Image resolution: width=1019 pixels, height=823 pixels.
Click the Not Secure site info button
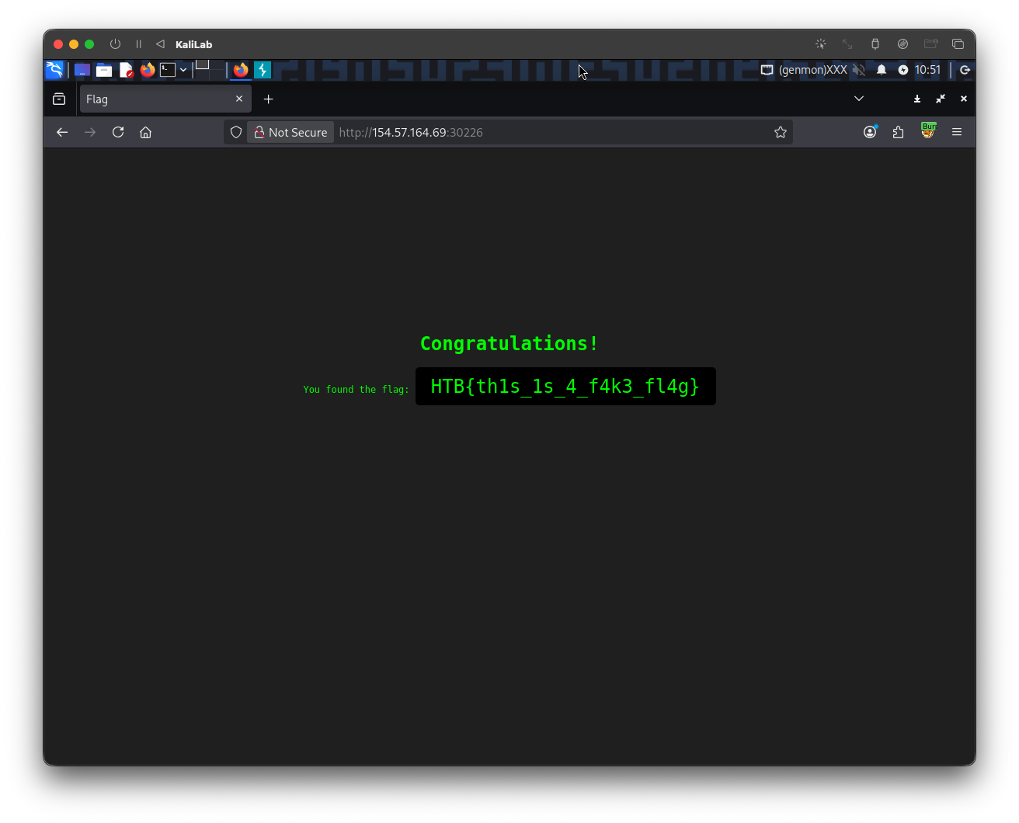tap(290, 132)
